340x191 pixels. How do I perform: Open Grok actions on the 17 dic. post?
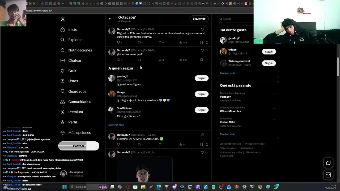click(x=202, y=152)
